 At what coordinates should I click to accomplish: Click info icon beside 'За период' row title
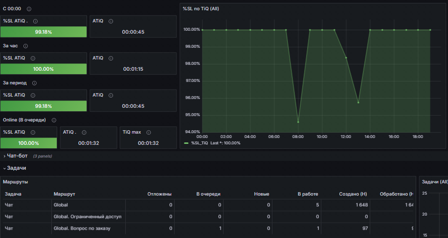[x=34, y=83]
